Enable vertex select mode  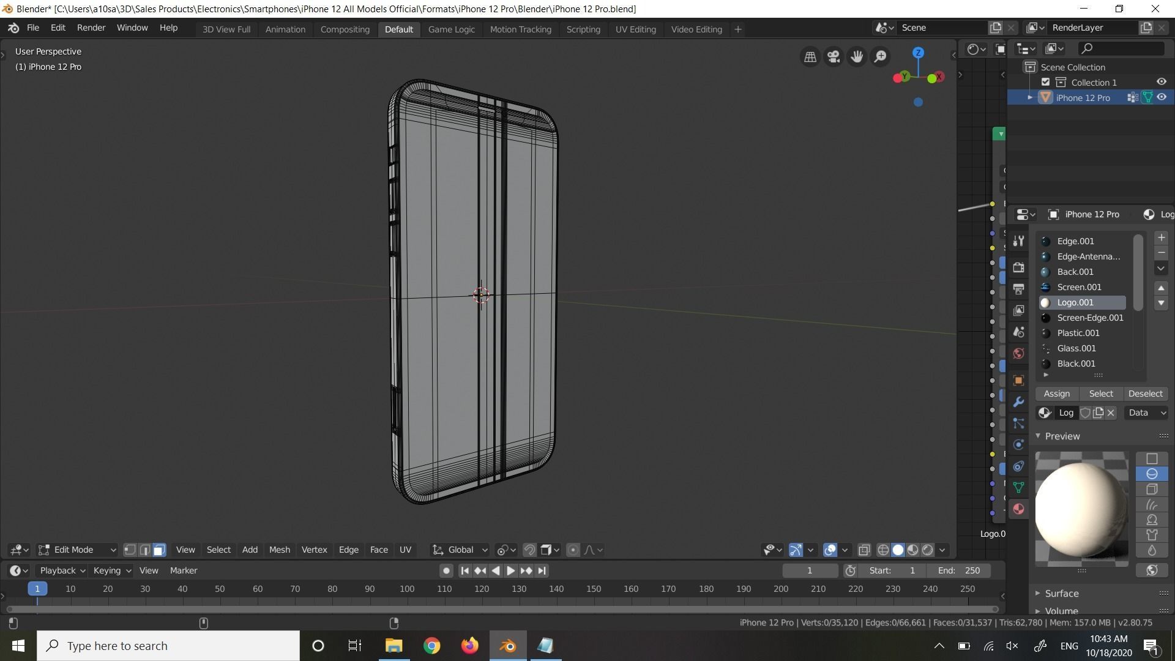click(130, 550)
